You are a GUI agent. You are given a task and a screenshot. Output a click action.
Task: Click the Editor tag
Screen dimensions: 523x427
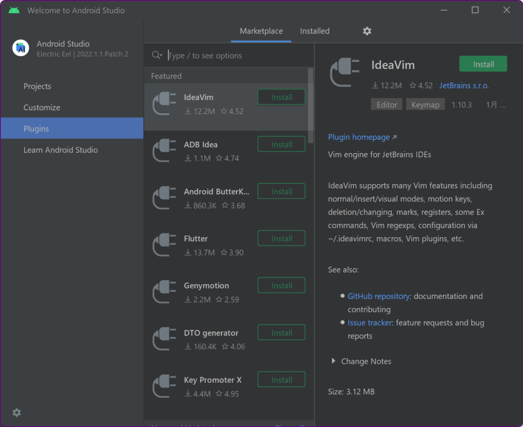(x=387, y=105)
